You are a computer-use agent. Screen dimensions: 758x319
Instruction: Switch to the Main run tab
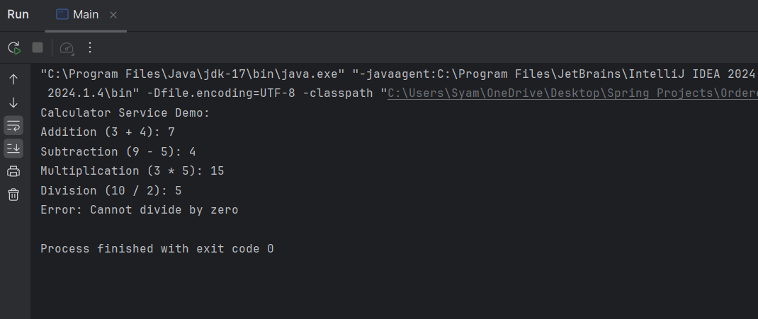pos(85,15)
